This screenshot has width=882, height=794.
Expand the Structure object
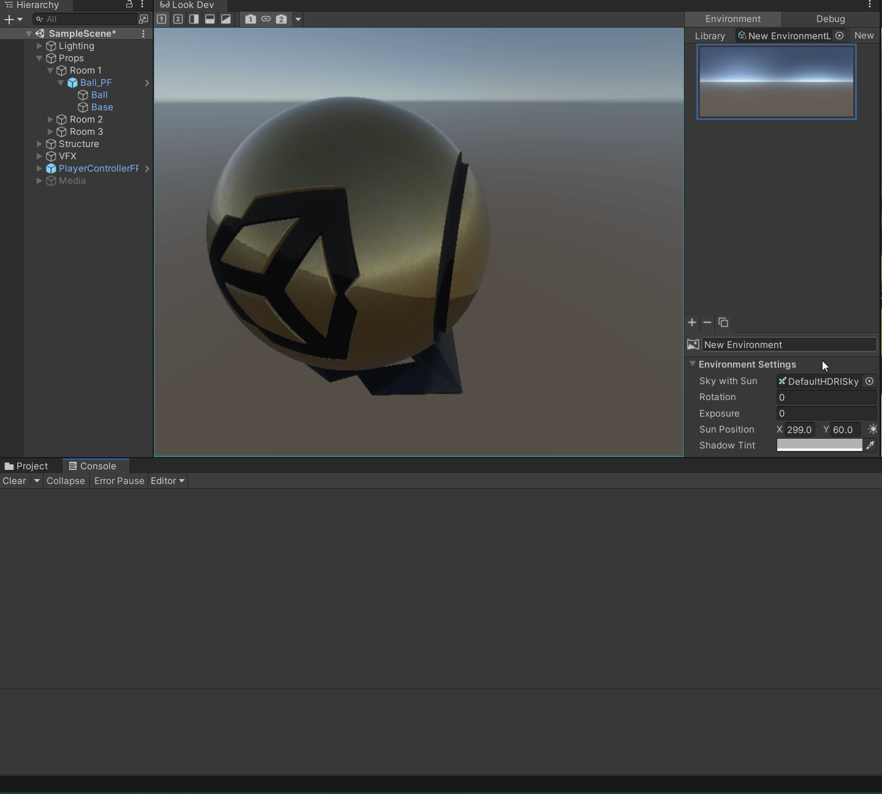coord(39,144)
